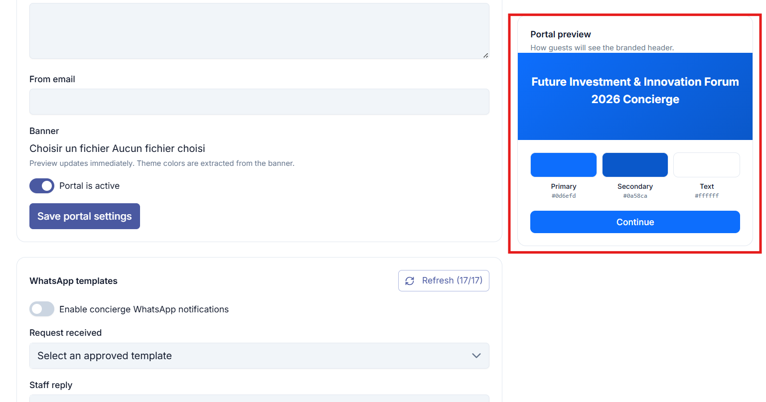Click the Staff reply label
766x402 pixels.
pos(51,385)
